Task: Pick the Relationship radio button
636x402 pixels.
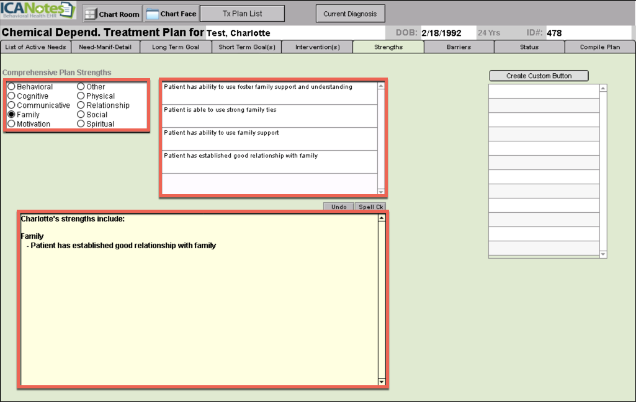Action: tap(81, 105)
